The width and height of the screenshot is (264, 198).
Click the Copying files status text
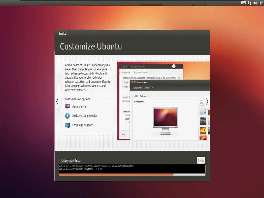71,160
